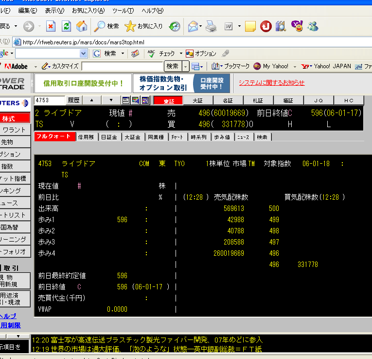Screen dimensions: 372x359
Task: Open the 表示(V) menu
Action: tap(54, 11)
